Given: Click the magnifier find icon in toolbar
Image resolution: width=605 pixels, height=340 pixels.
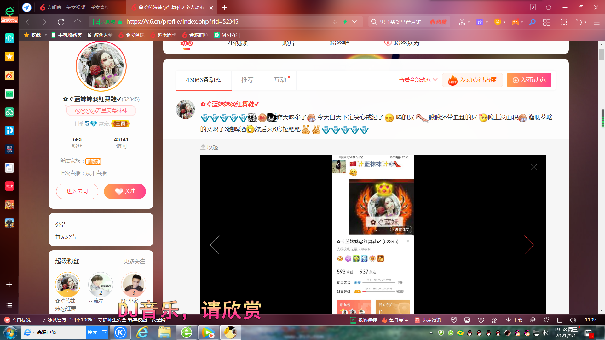Looking at the screenshot, I should (532, 22).
